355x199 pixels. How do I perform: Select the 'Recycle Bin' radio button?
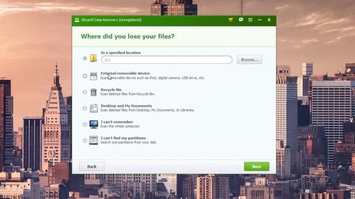pyautogui.click(x=85, y=92)
